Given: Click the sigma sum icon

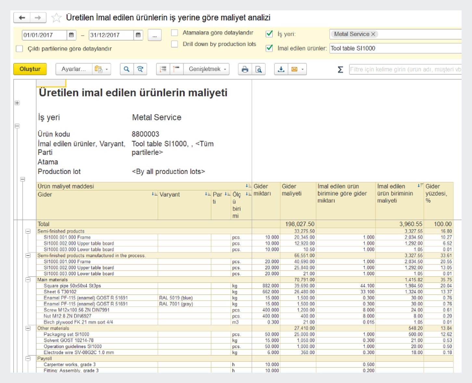Looking at the screenshot, I should [340, 69].
